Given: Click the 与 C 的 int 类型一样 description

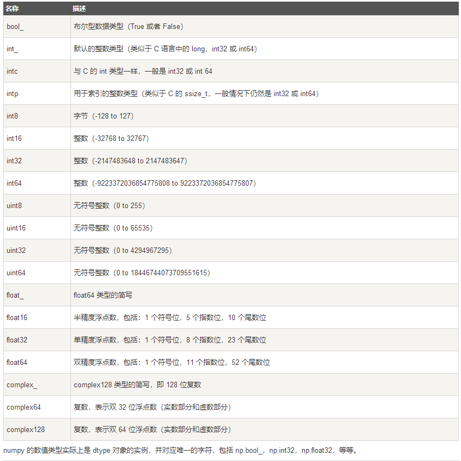Looking at the screenshot, I should (x=143, y=71).
